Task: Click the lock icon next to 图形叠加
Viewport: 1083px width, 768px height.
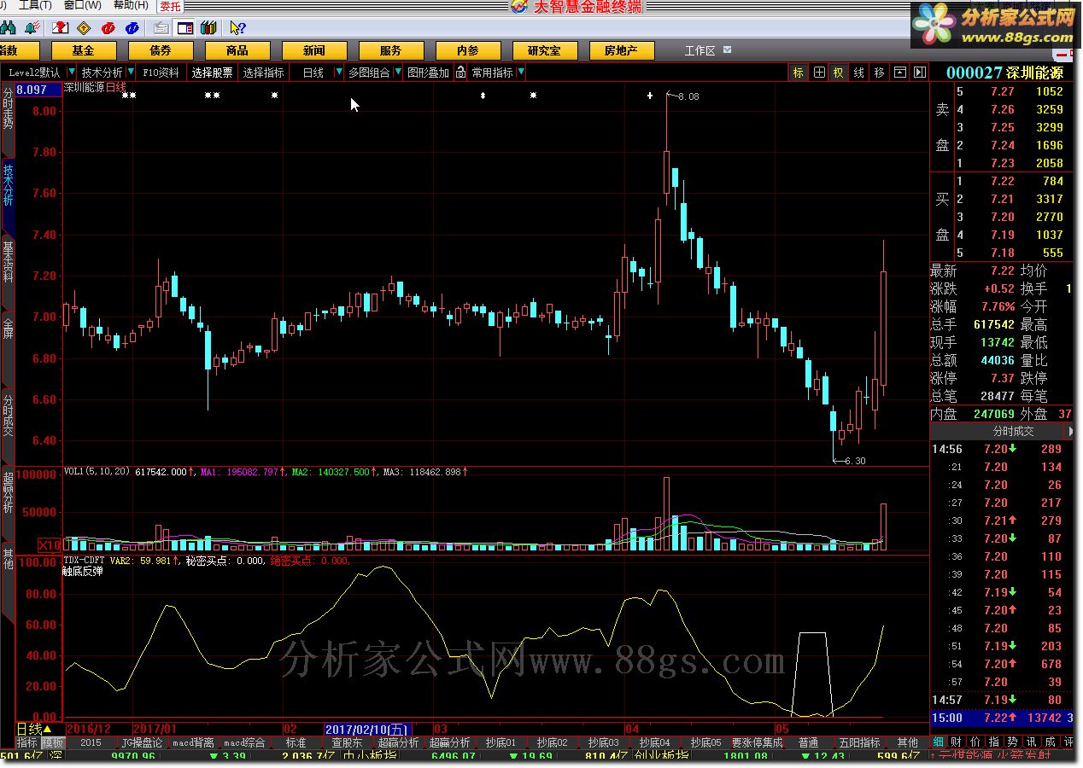Action: click(x=460, y=73)
